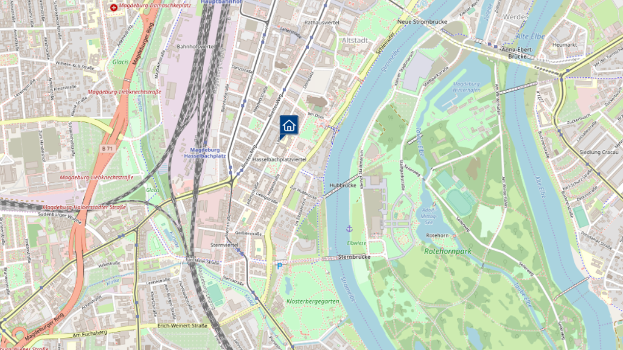Click the B 71 road shield
The image size is (623, 350).
(107, 149)
